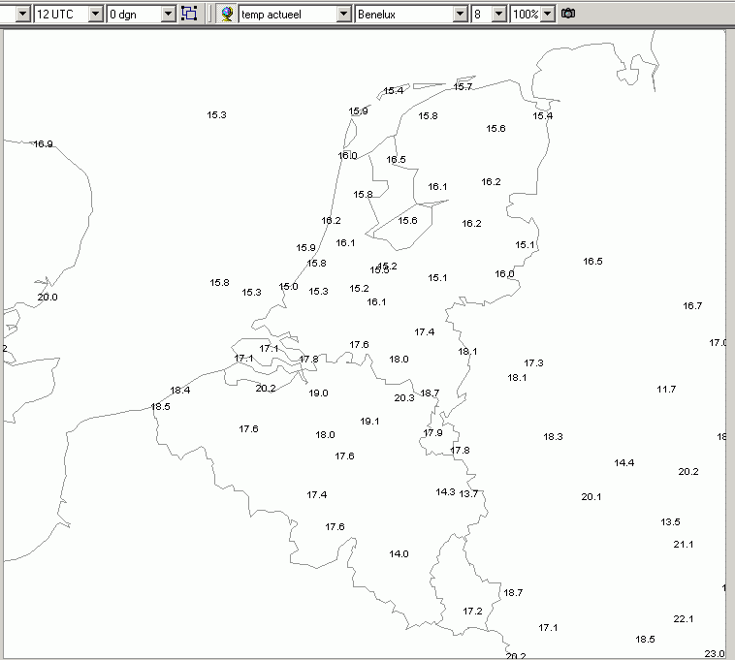Viewport: 735px width, 660px height.
Task: Click the 11.7 temperature value in Germany
Action: (x=666, y=390)
